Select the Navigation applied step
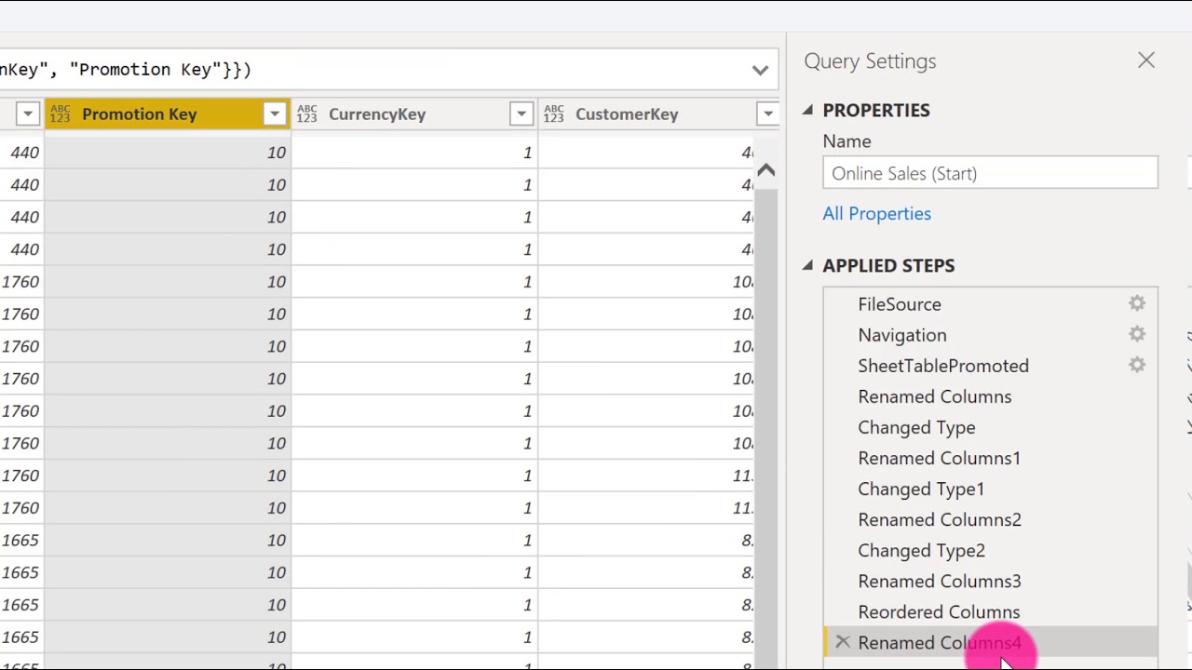This screenshot has height=670, width=1192. [x=902, y=335]
